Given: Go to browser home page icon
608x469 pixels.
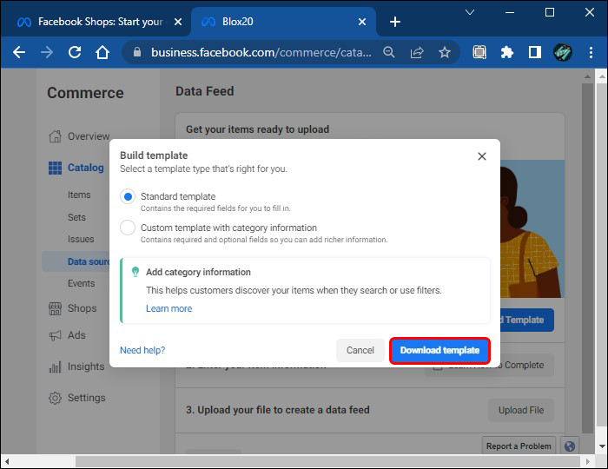Looking at the screenshot, I should pyautogui.click(x=102, y=52).
